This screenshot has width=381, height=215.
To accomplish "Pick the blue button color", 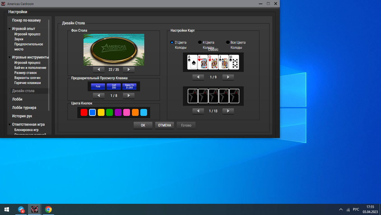I will (x=92, y=113).
